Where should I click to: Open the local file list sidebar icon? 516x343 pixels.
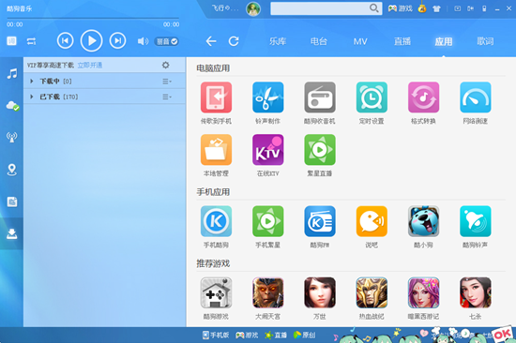click(12, 201)
